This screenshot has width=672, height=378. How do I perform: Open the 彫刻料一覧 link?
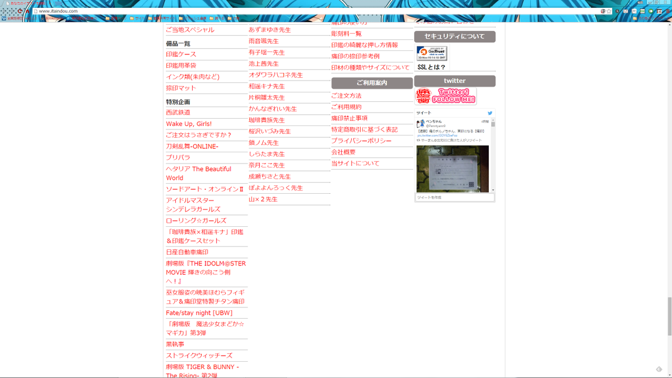pos(347,34)
